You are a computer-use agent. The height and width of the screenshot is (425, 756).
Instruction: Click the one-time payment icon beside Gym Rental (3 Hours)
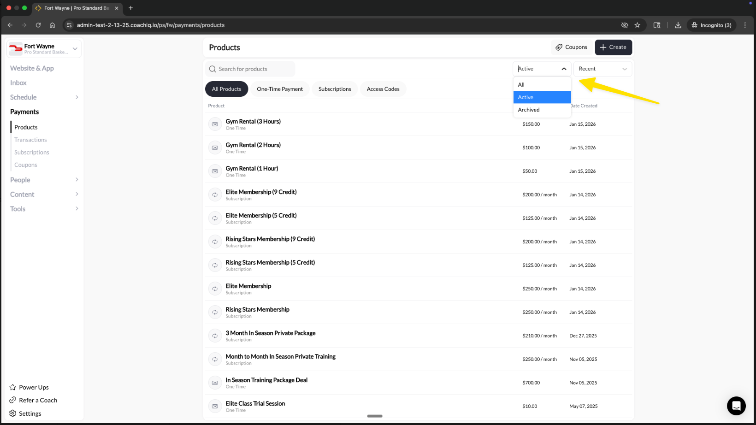pos(215,124)
